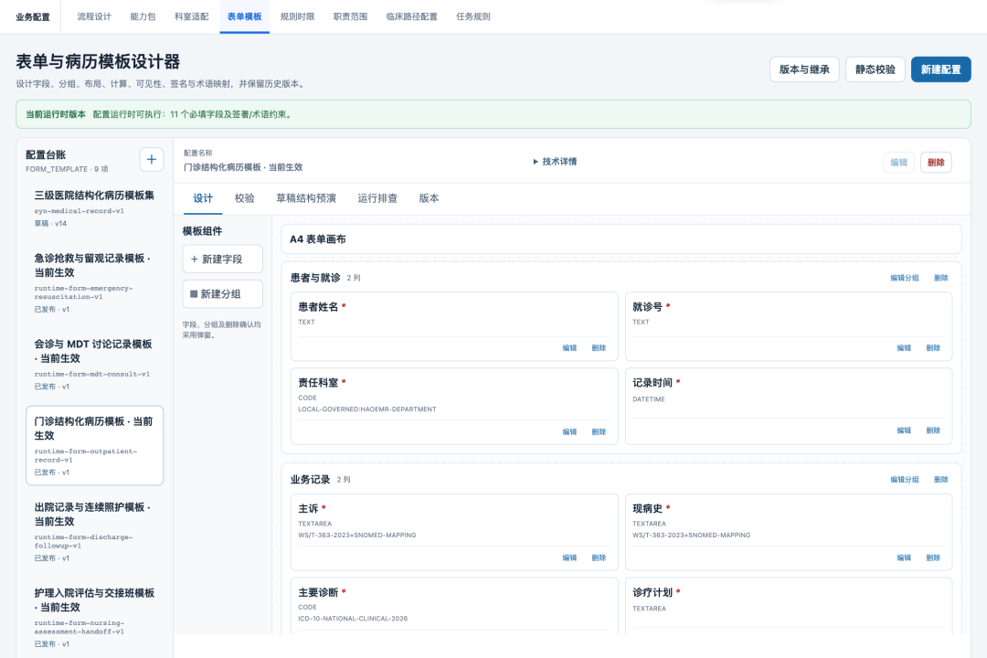The height and width of the screenshot is (658, 987).
Task: Open the 职责范围 tab
Action: pyautogui.click(x=350, y=16)
